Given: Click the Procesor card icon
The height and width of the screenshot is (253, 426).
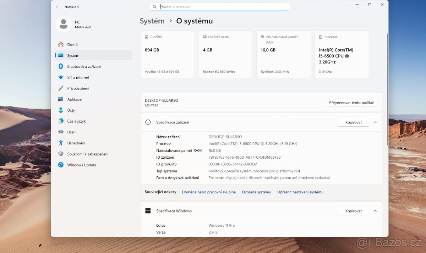Looking at the screenshot, I should (x=321, y=37).
